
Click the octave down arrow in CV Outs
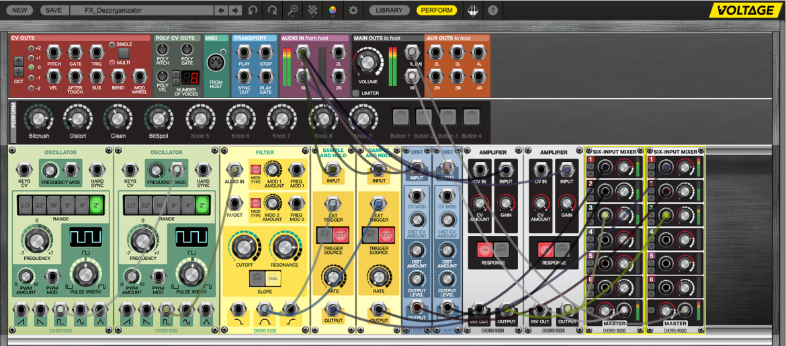click(19, 71)
